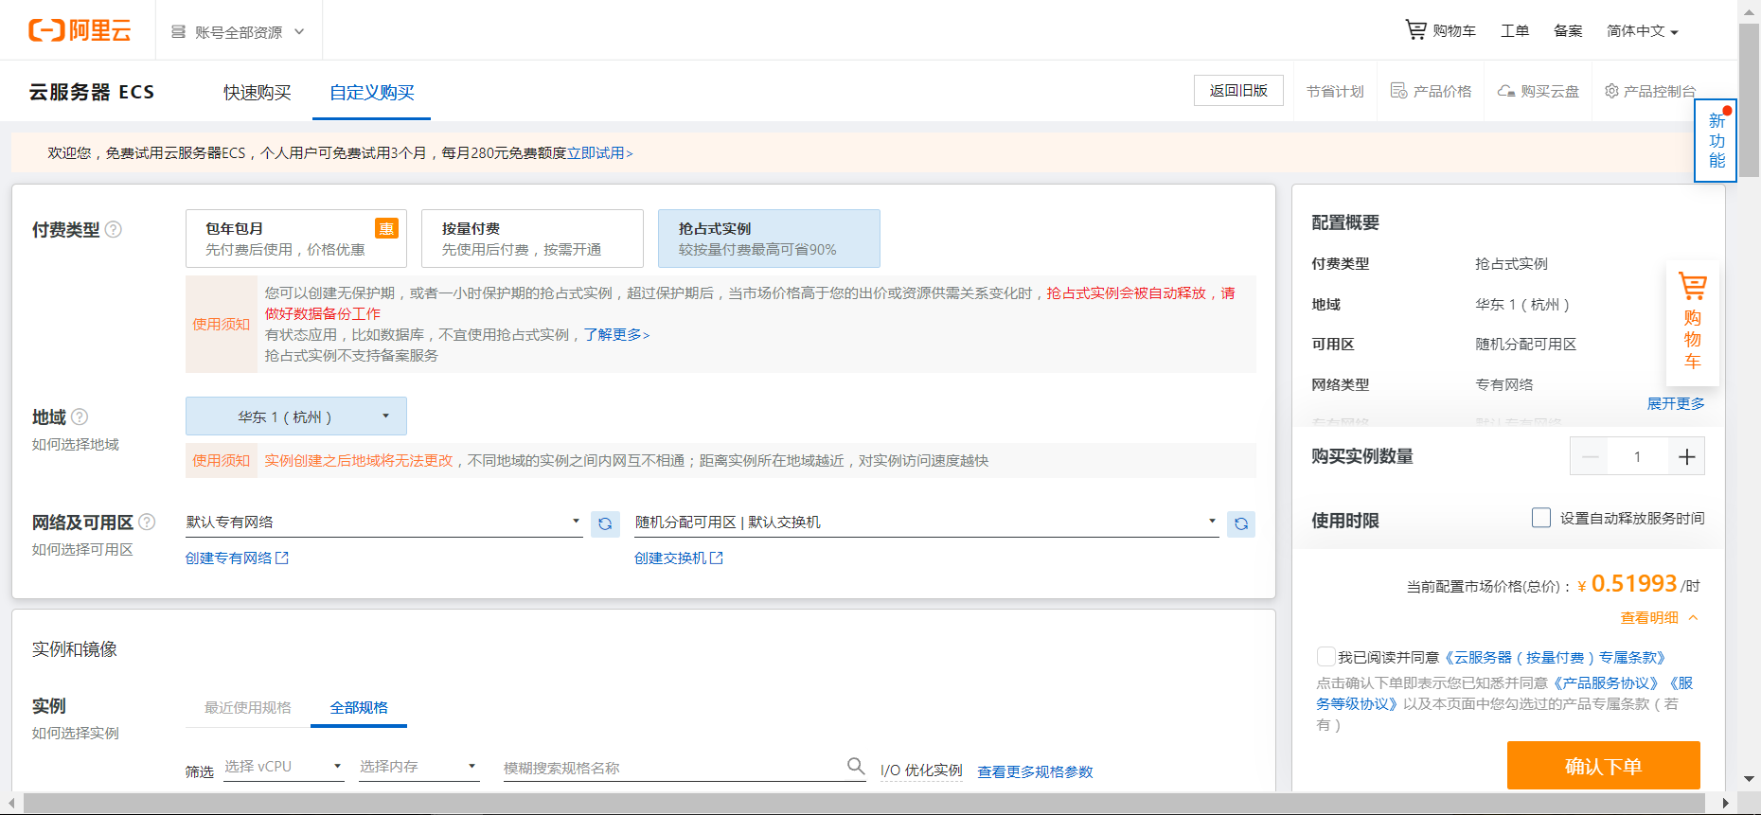Viewport: 1761px width, 815px height.
Task: Switch to the 最近使用规格 tab
Action: pos(248,707)
